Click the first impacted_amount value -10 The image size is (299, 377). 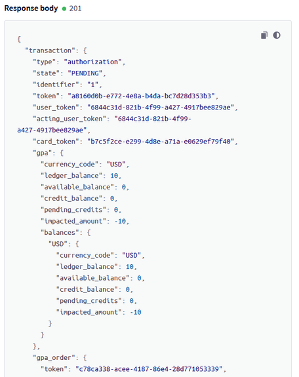point(120,221)
